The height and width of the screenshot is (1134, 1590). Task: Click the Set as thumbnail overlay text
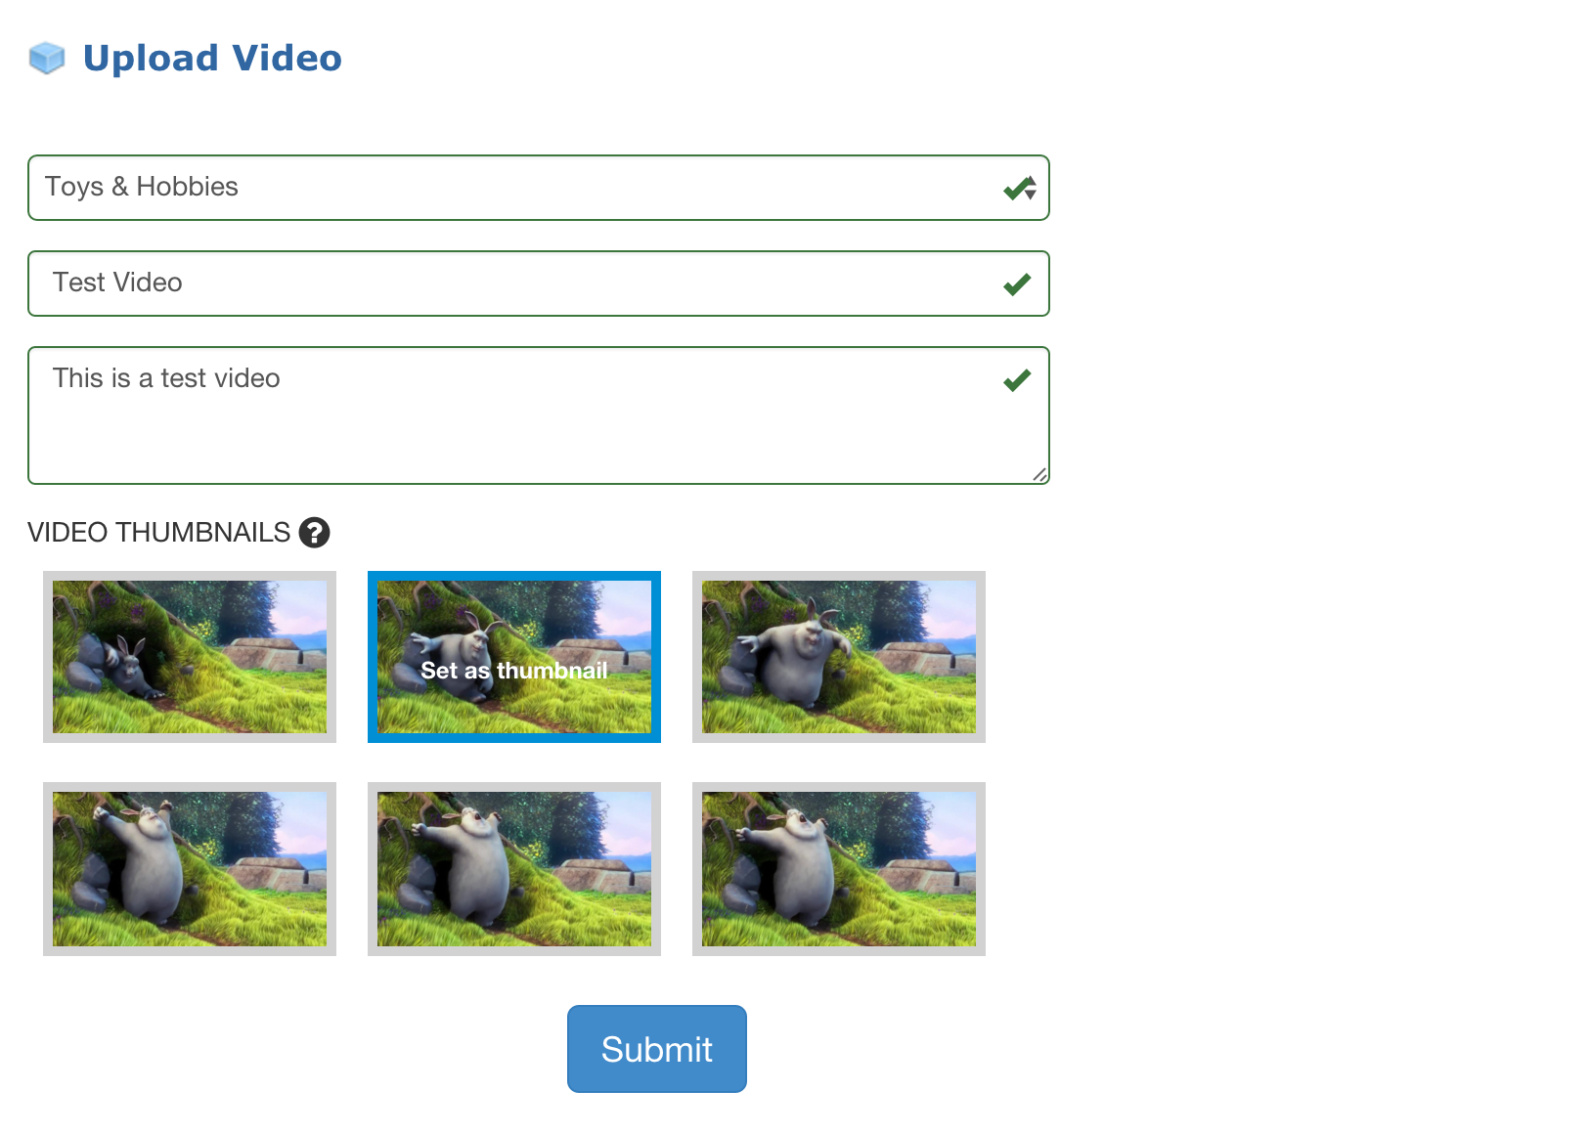[514, 671]
